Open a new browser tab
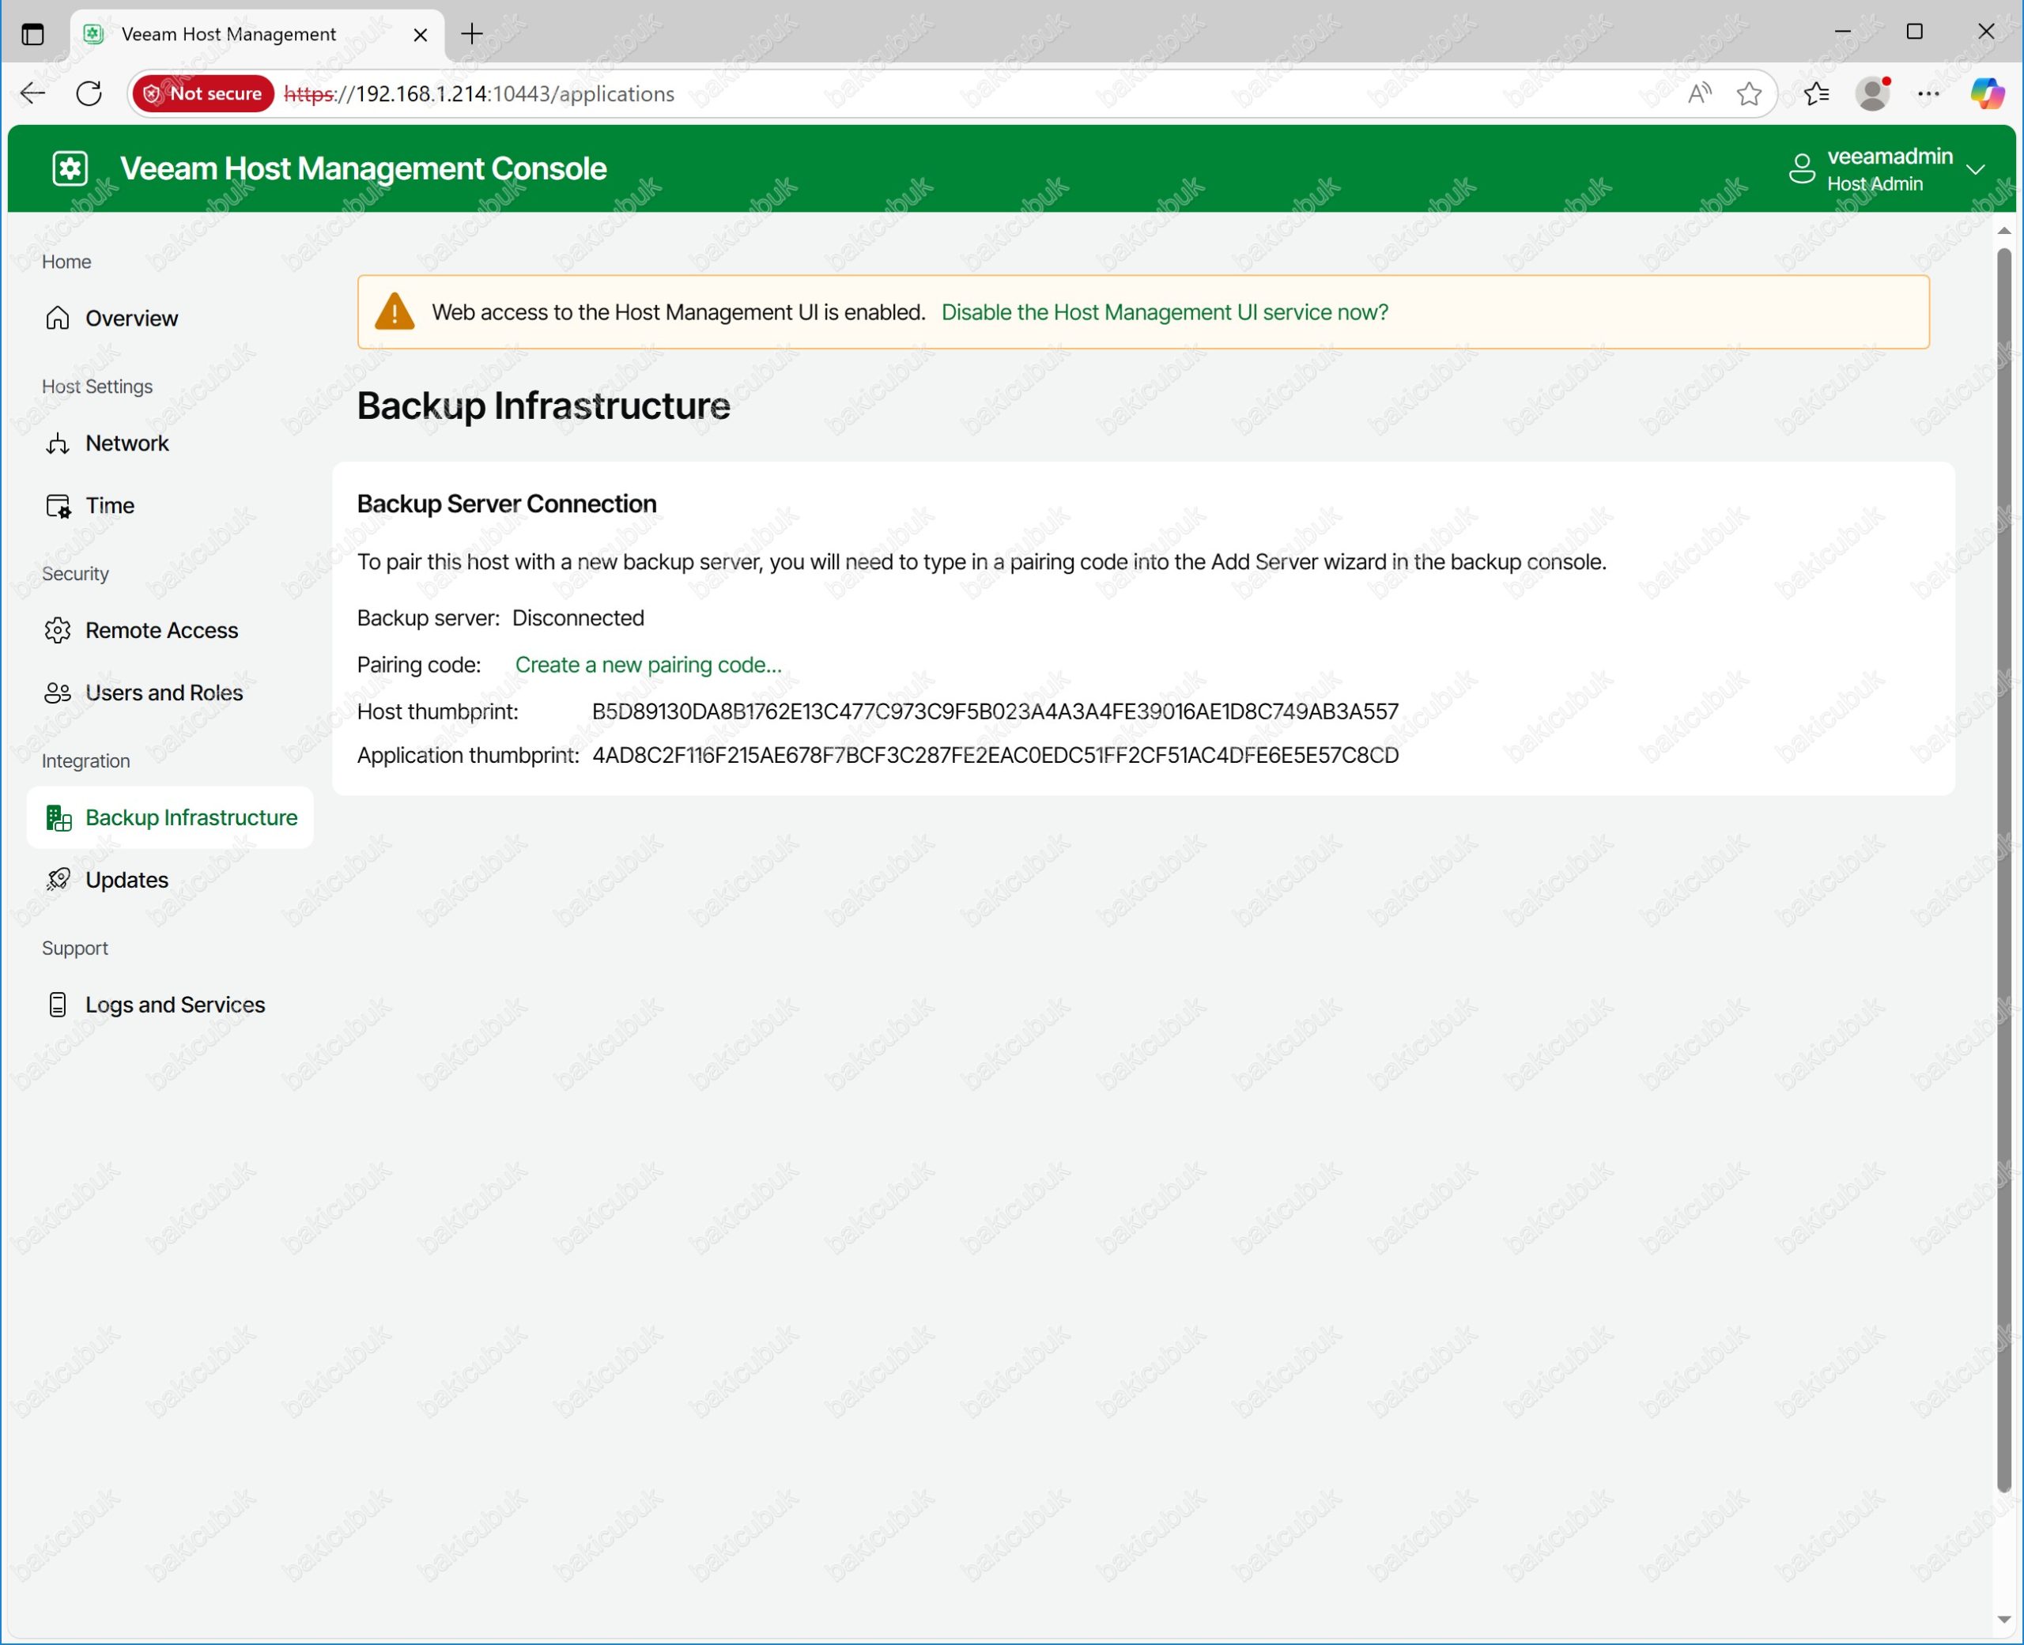 tap(472, 34)
